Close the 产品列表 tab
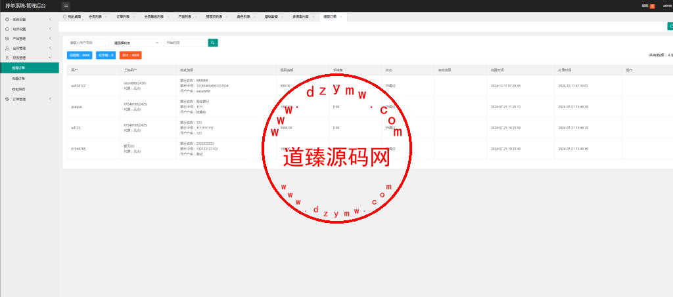 tap(195, 16)
